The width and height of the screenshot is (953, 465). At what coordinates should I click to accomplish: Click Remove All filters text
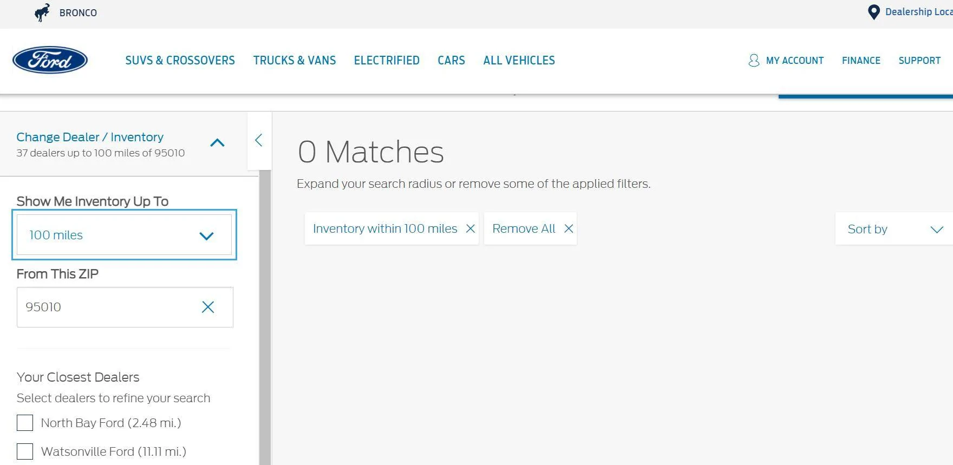[524, 228]
